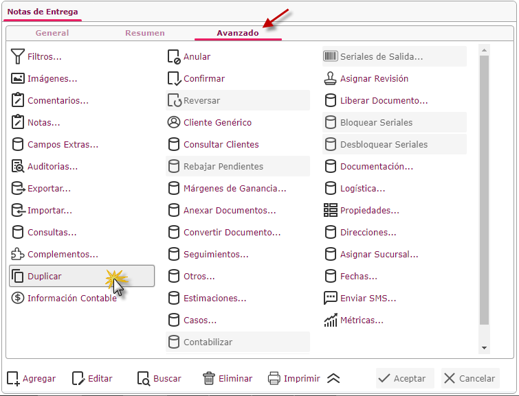Open Propiedades grid icon

(331, 210)
